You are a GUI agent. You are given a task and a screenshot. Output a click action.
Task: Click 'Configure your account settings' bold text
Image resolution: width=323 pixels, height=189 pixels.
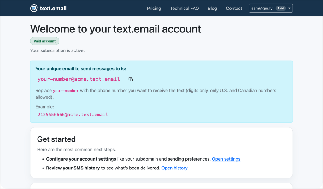pos(81,159)
